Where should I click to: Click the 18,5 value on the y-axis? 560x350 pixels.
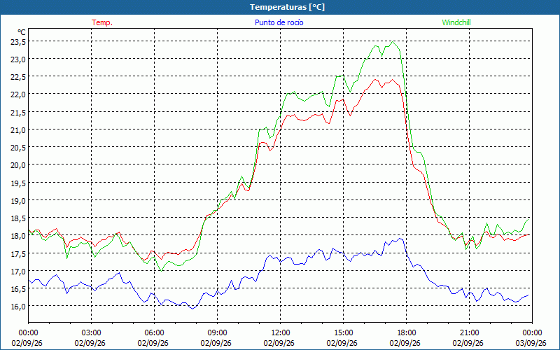(x=19, y=218)
